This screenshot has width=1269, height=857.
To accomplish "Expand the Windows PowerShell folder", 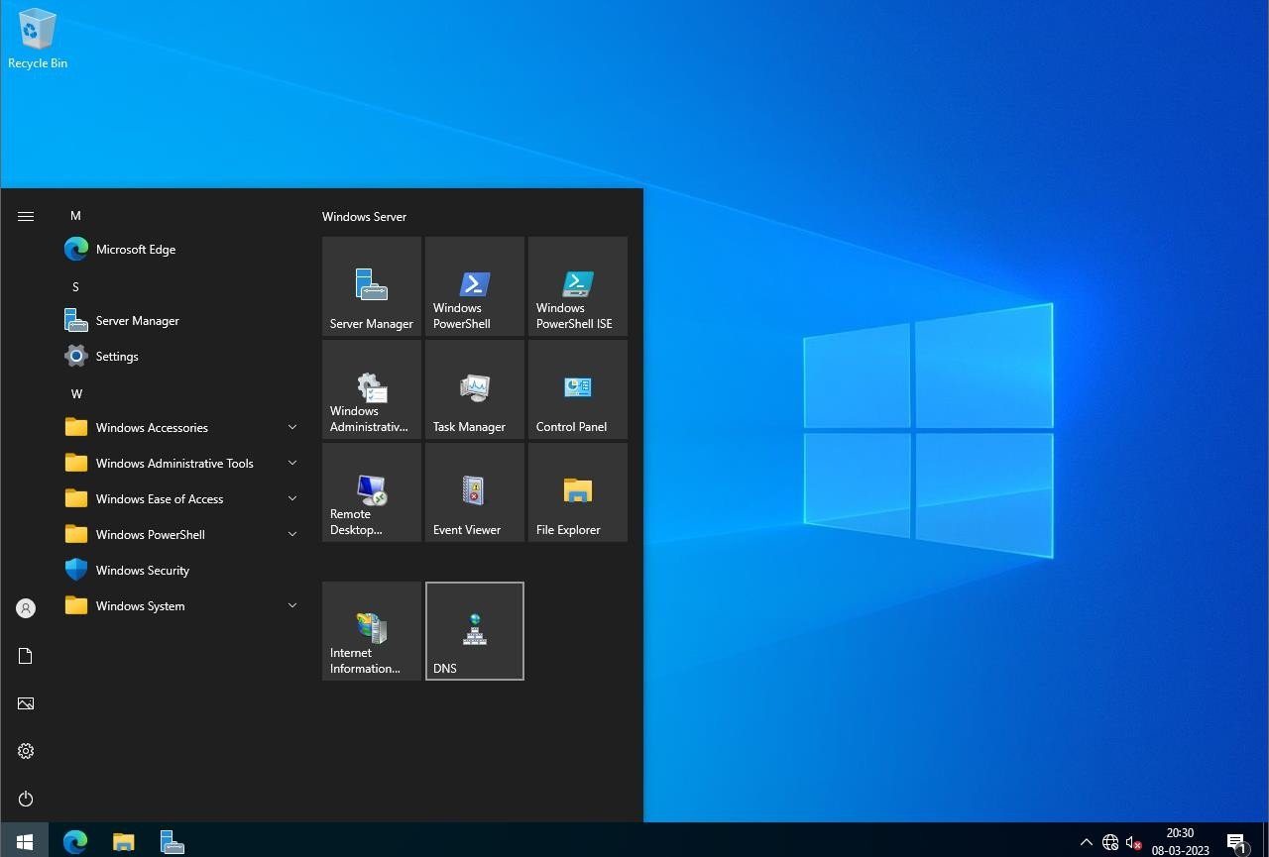I will click(181, 535).
